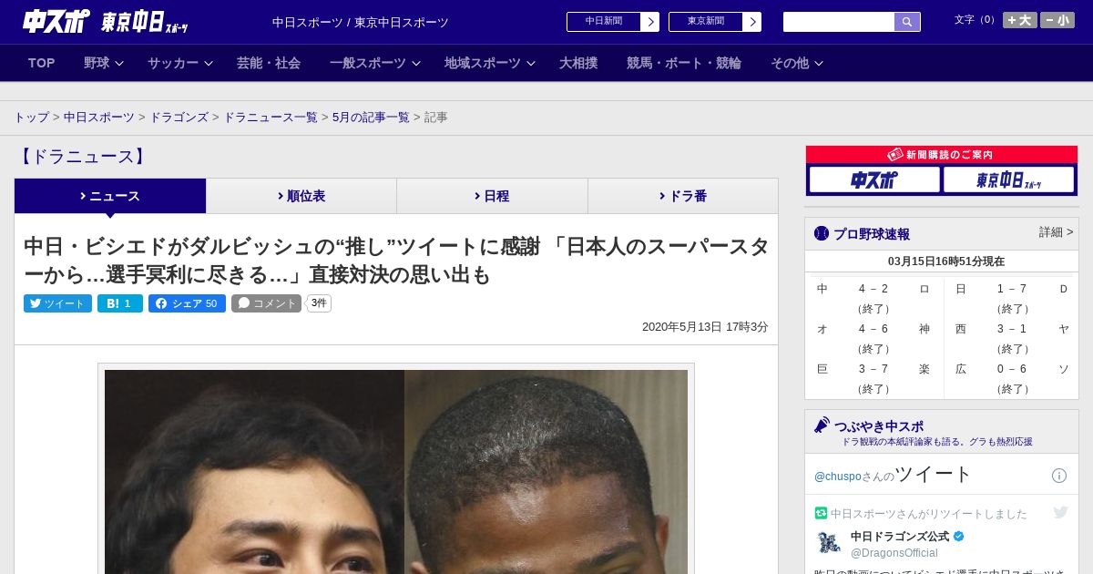Click the Hatena B! bookmark button
Image resolution: width=1093 pixels, height=574 pixels.
point(120,303)
